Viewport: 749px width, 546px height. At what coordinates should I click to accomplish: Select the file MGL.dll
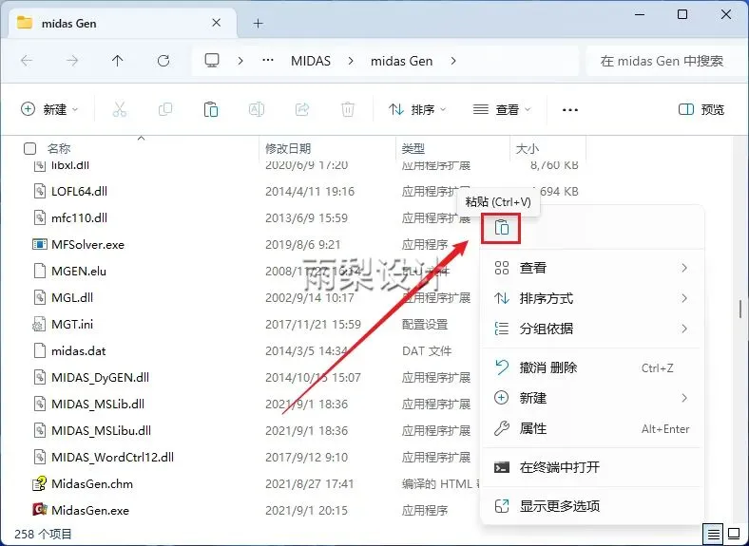coord(72,298)
